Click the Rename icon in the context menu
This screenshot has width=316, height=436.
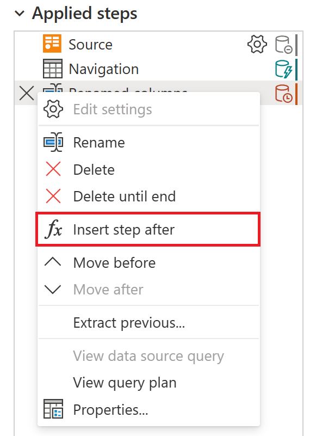(54, 142)
